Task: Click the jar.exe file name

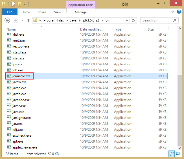Action: (x=17, y=124)
